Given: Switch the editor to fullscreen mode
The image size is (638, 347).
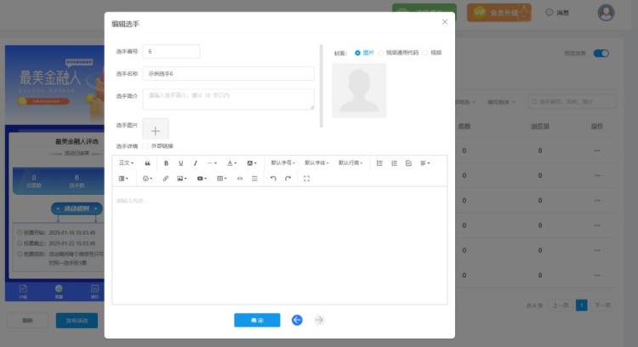Looking at the screenshot, I should (306, 179).
